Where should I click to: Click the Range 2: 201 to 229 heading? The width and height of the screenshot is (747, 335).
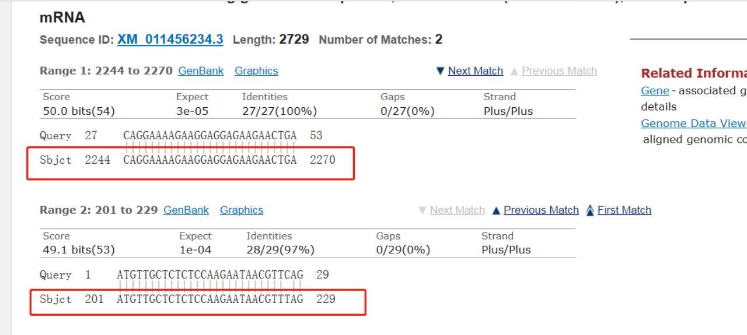click(x=99, y=210)
